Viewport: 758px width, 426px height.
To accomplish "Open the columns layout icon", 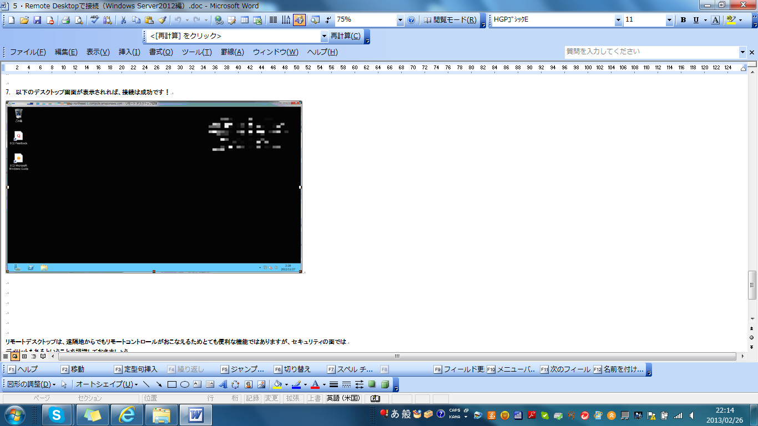I will (273, 20).
